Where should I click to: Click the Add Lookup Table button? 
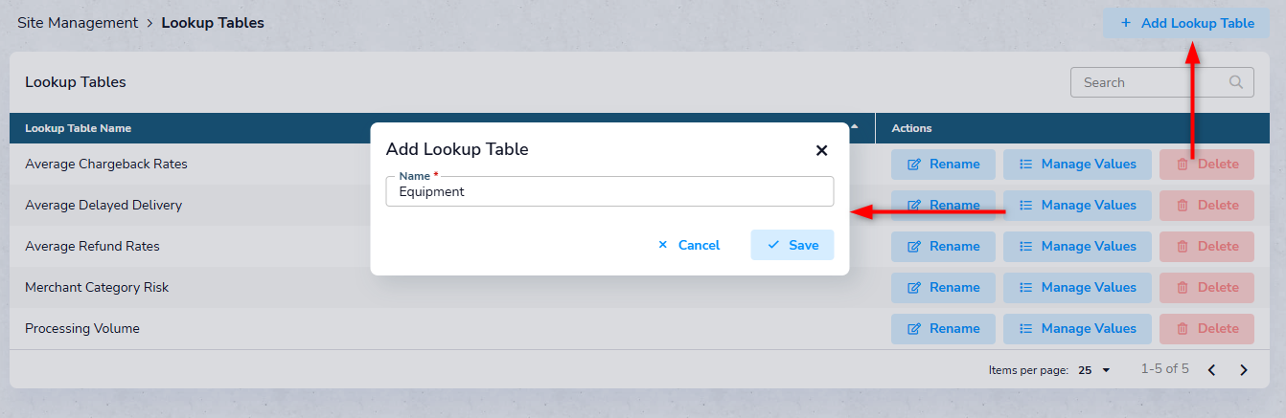(x=1186, y=23)
